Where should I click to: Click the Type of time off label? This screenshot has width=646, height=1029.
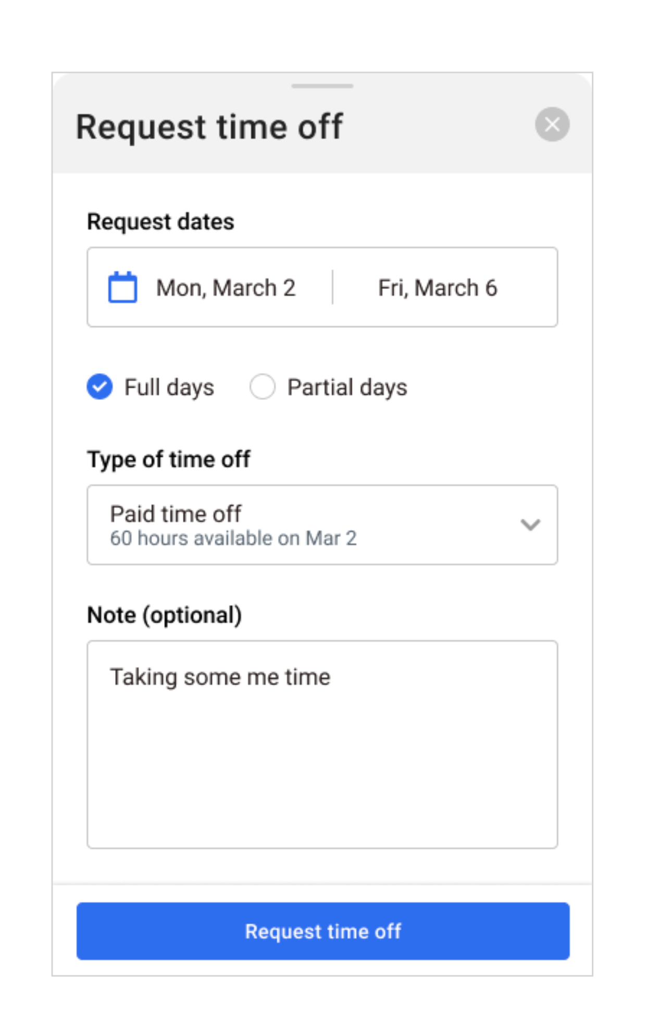tap(168, 459)
